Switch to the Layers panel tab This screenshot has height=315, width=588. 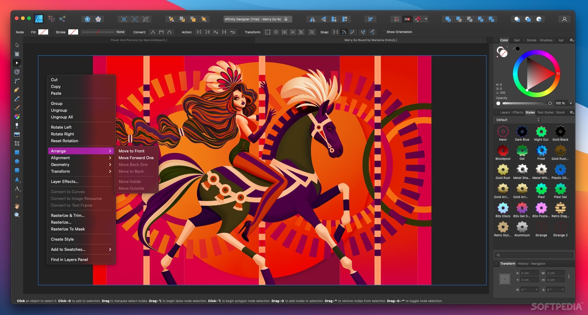click(505, 113)
